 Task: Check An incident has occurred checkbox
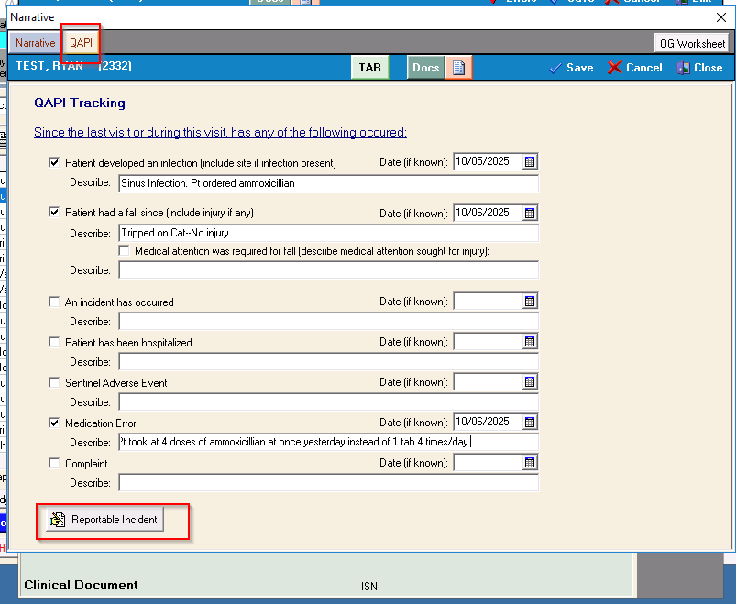(54, 302)
